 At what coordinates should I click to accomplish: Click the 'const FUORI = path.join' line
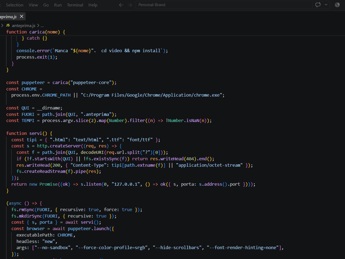61,114
